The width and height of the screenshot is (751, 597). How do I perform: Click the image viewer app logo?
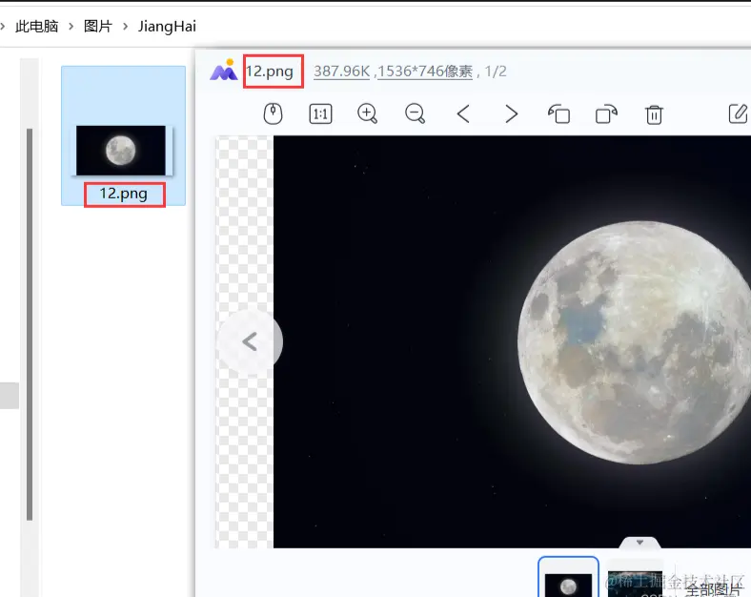(224, 70)
